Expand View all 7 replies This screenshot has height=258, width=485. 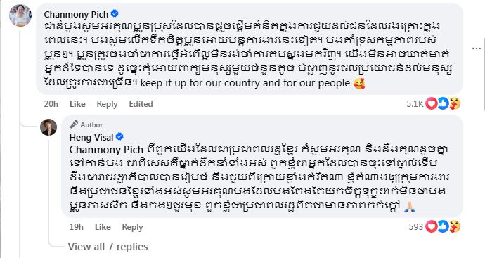(108, 247)
